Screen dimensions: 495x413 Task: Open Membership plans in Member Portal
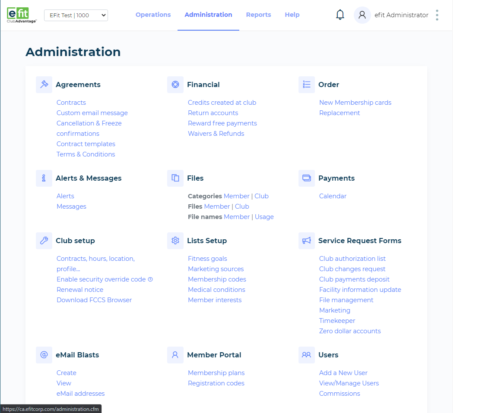pos(216,373)
